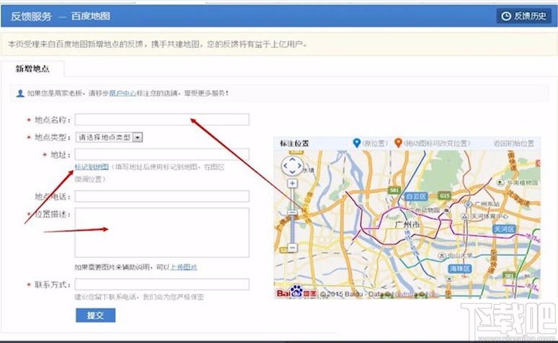Pan the map down with arrow
The width and height of the screenshot is (558, 343).
click(x=292, y=172)
